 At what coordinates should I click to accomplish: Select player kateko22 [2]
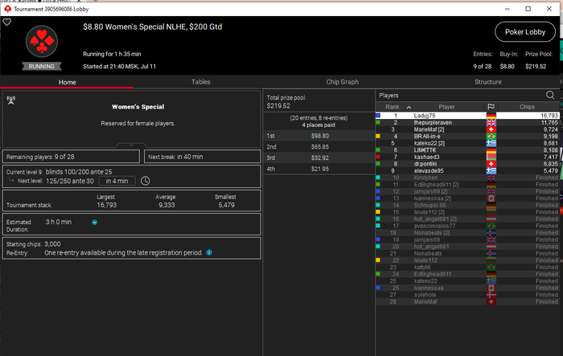click(x=467, y=143)
